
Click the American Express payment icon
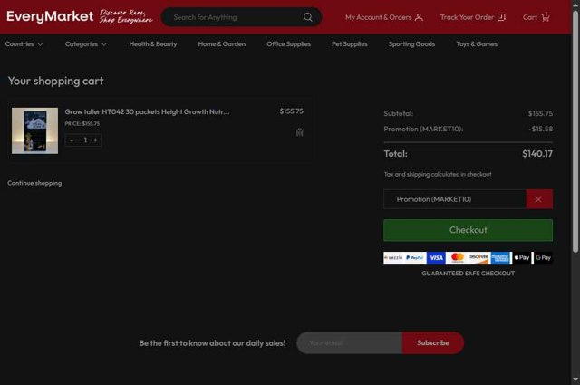[x=500, y=258]
